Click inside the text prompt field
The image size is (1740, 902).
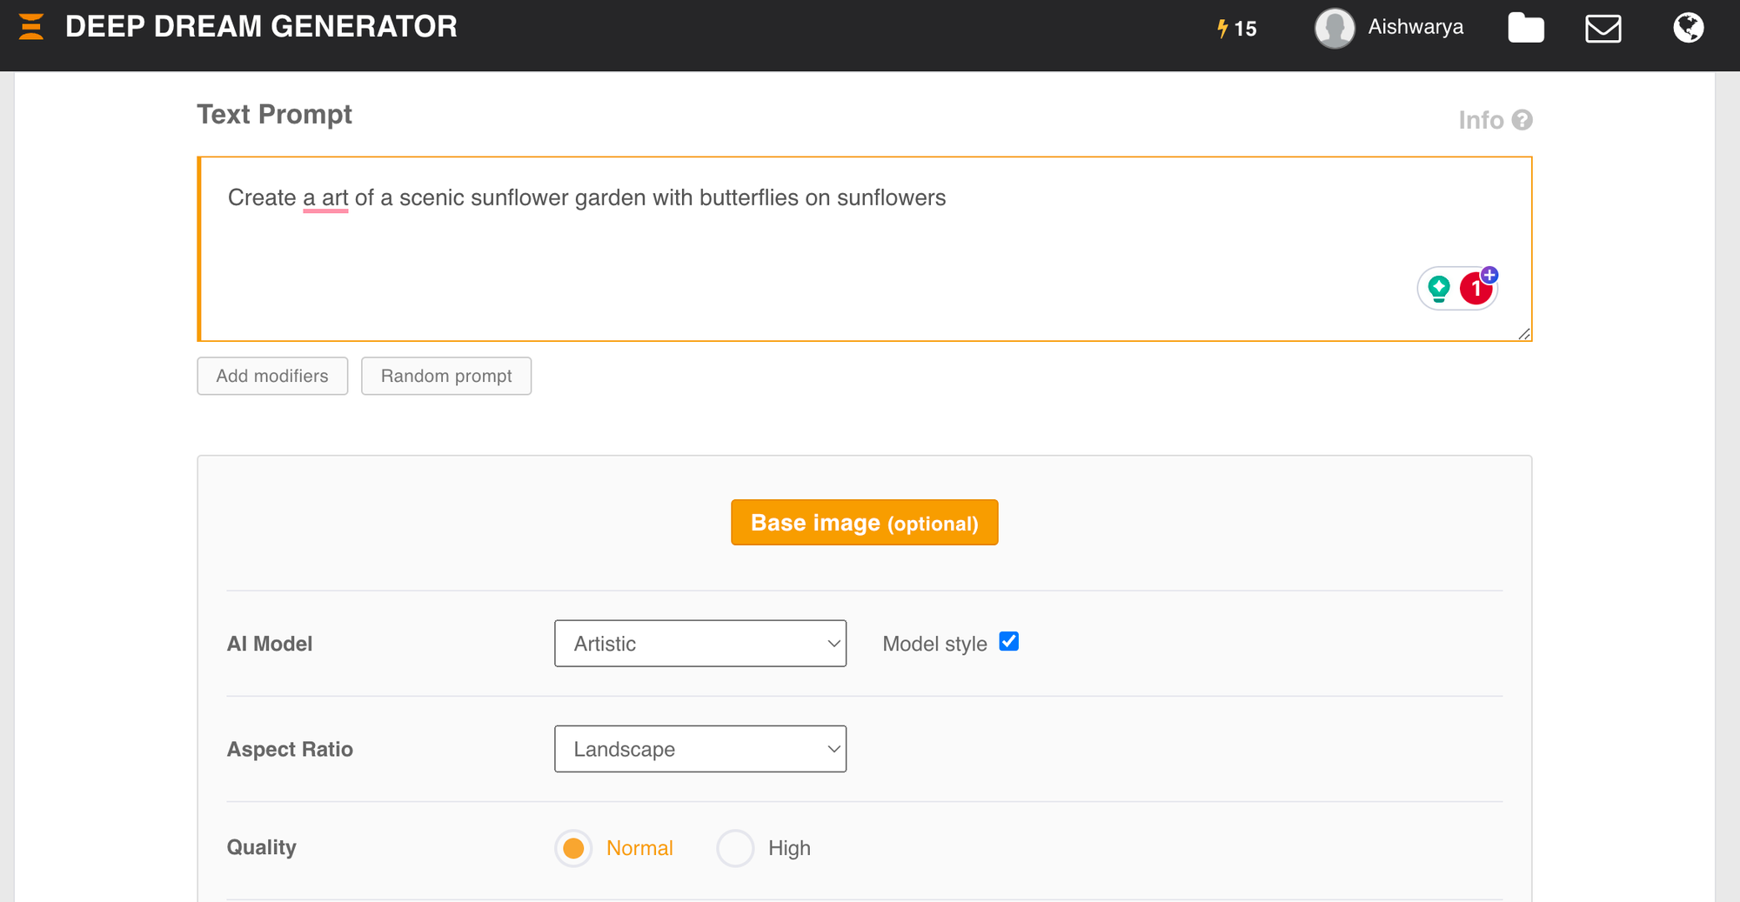783,261
